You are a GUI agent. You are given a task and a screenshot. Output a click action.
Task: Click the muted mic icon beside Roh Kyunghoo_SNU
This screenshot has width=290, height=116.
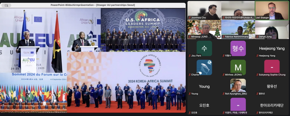click(x=223, y=94)
